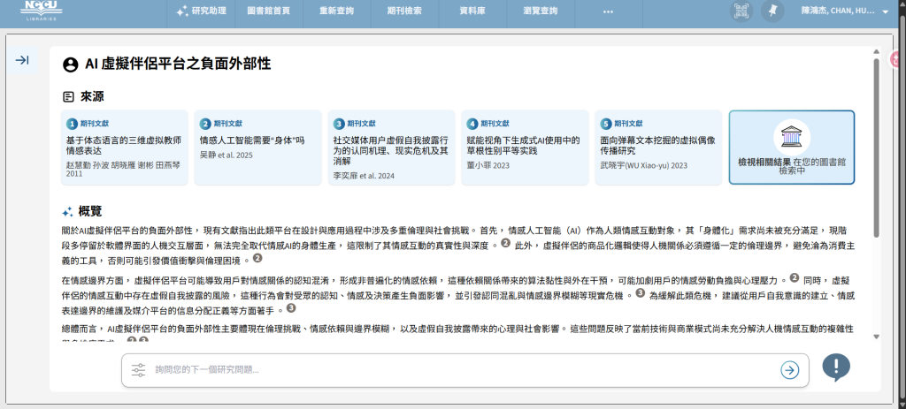This screenshot has height=409, width=906.
Task: Open 瀏覽查詢 browse search
Action: 541,11
